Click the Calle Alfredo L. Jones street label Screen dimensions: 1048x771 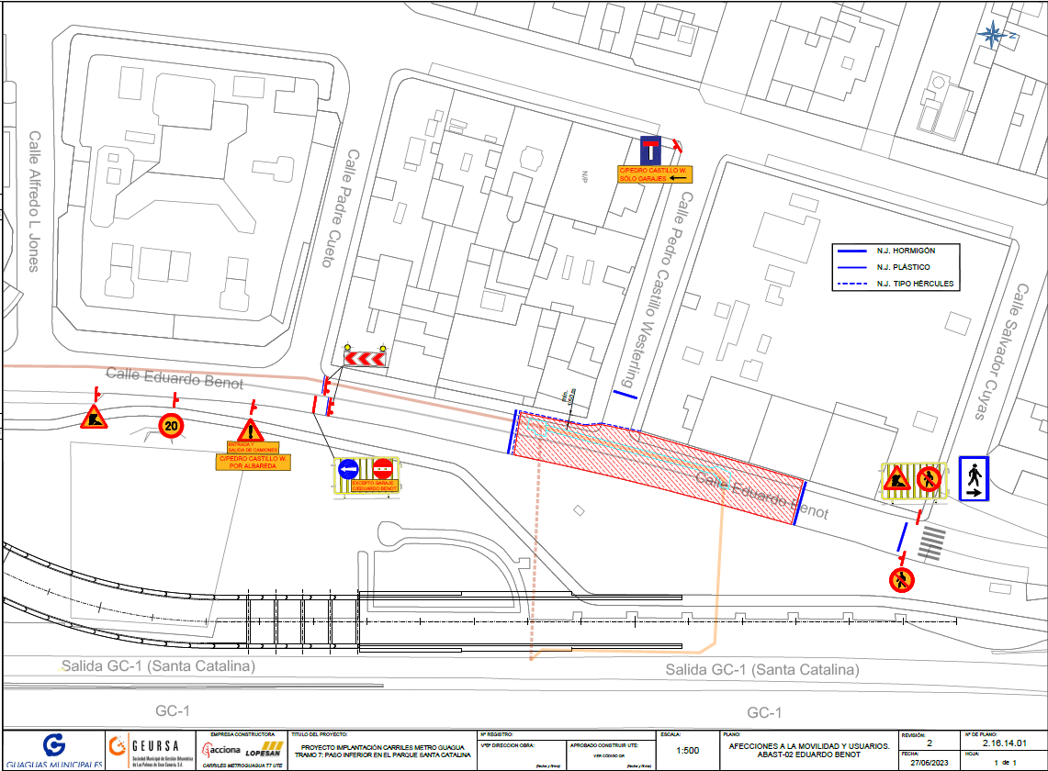tap(34, 201)
